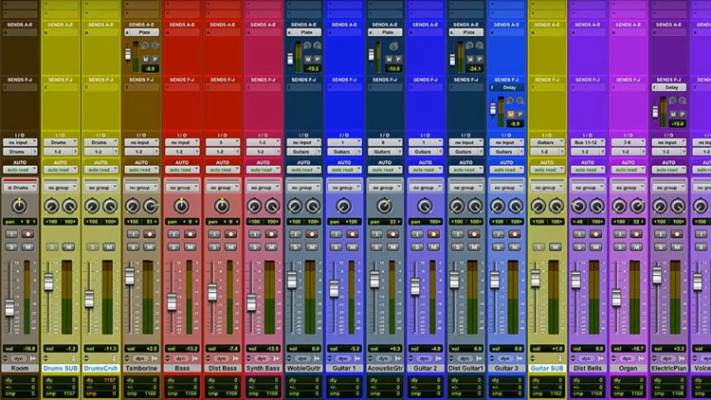Click the Organ track volume fader

(x=616, y=299)
